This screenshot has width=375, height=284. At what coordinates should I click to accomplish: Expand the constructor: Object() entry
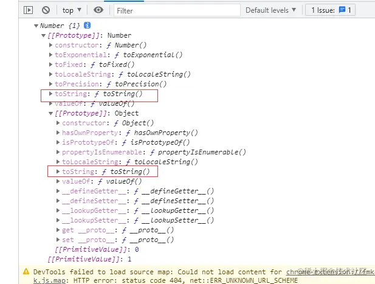click(x=58, y=123)
